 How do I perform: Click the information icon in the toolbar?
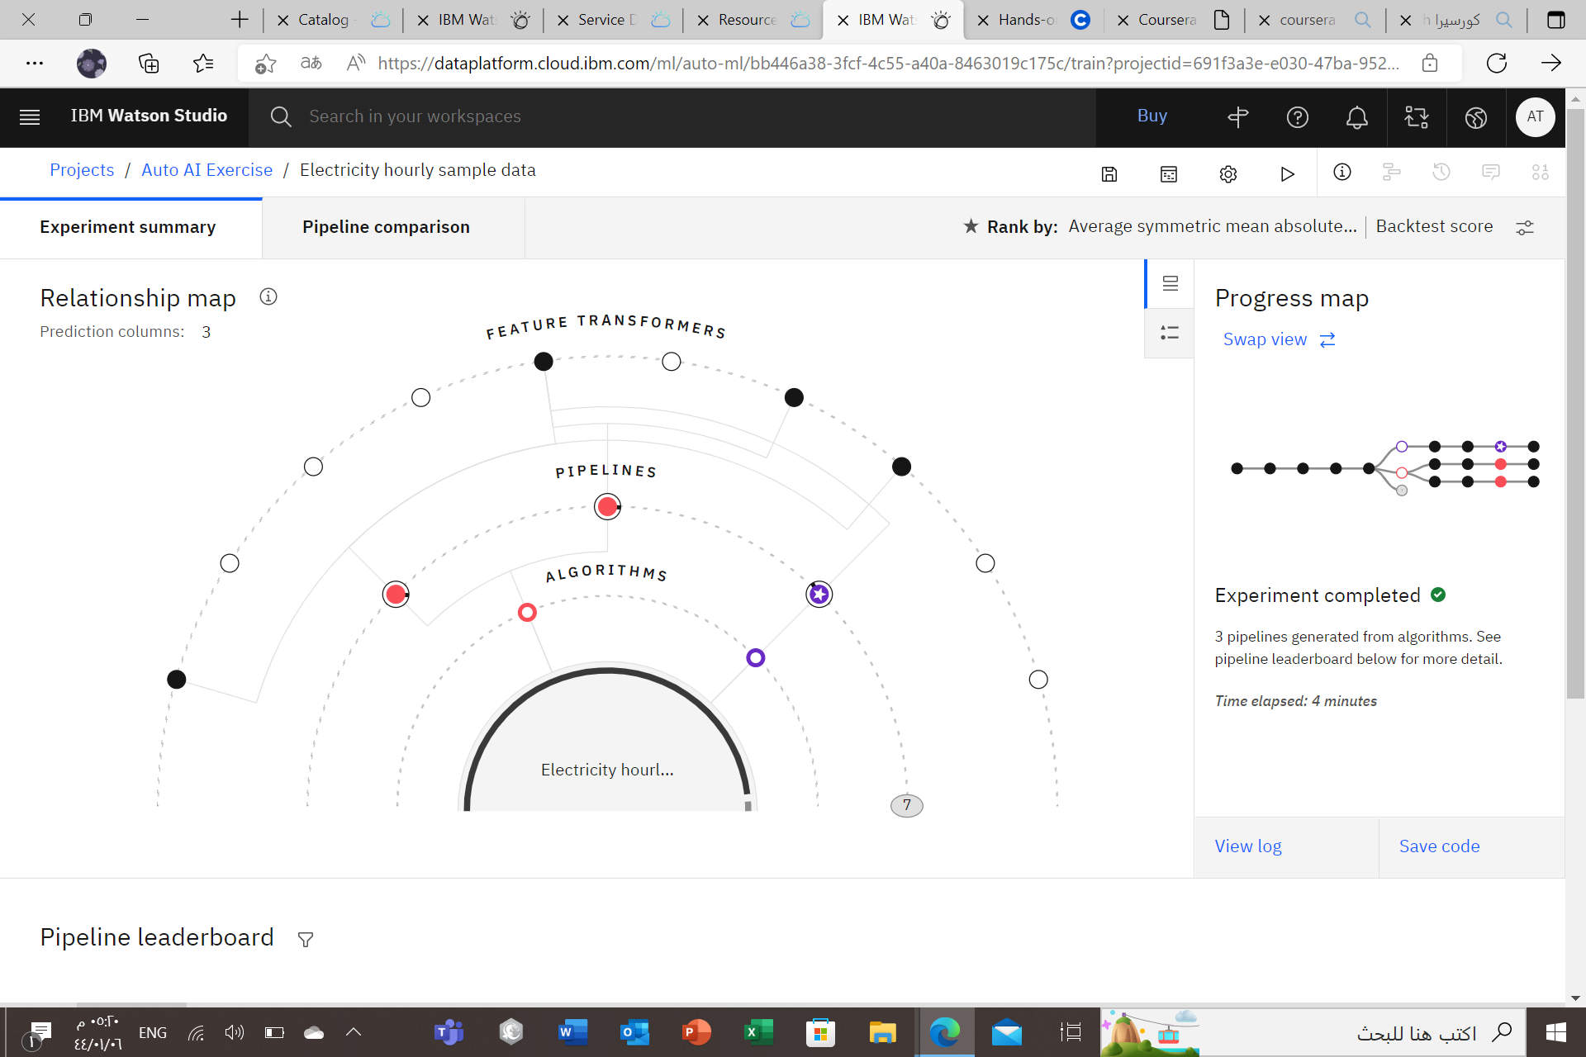pyautogui.click(x=1341, y=173)
